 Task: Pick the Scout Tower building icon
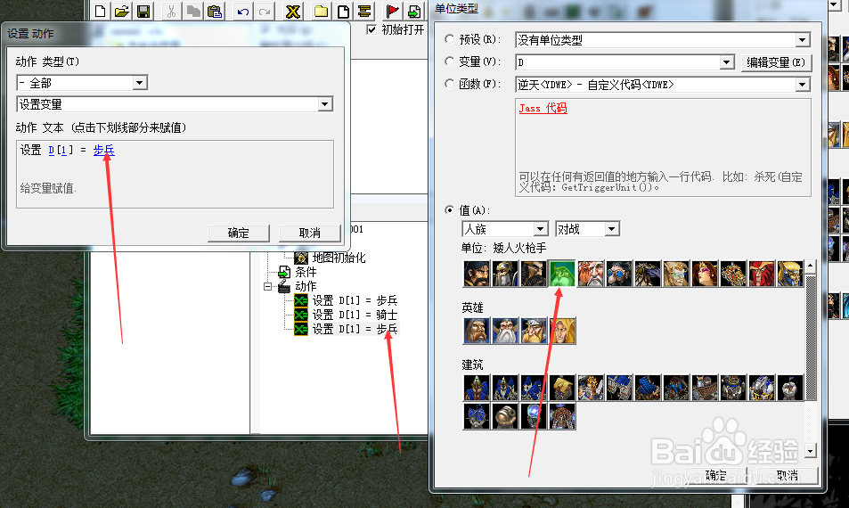(790, 388)
